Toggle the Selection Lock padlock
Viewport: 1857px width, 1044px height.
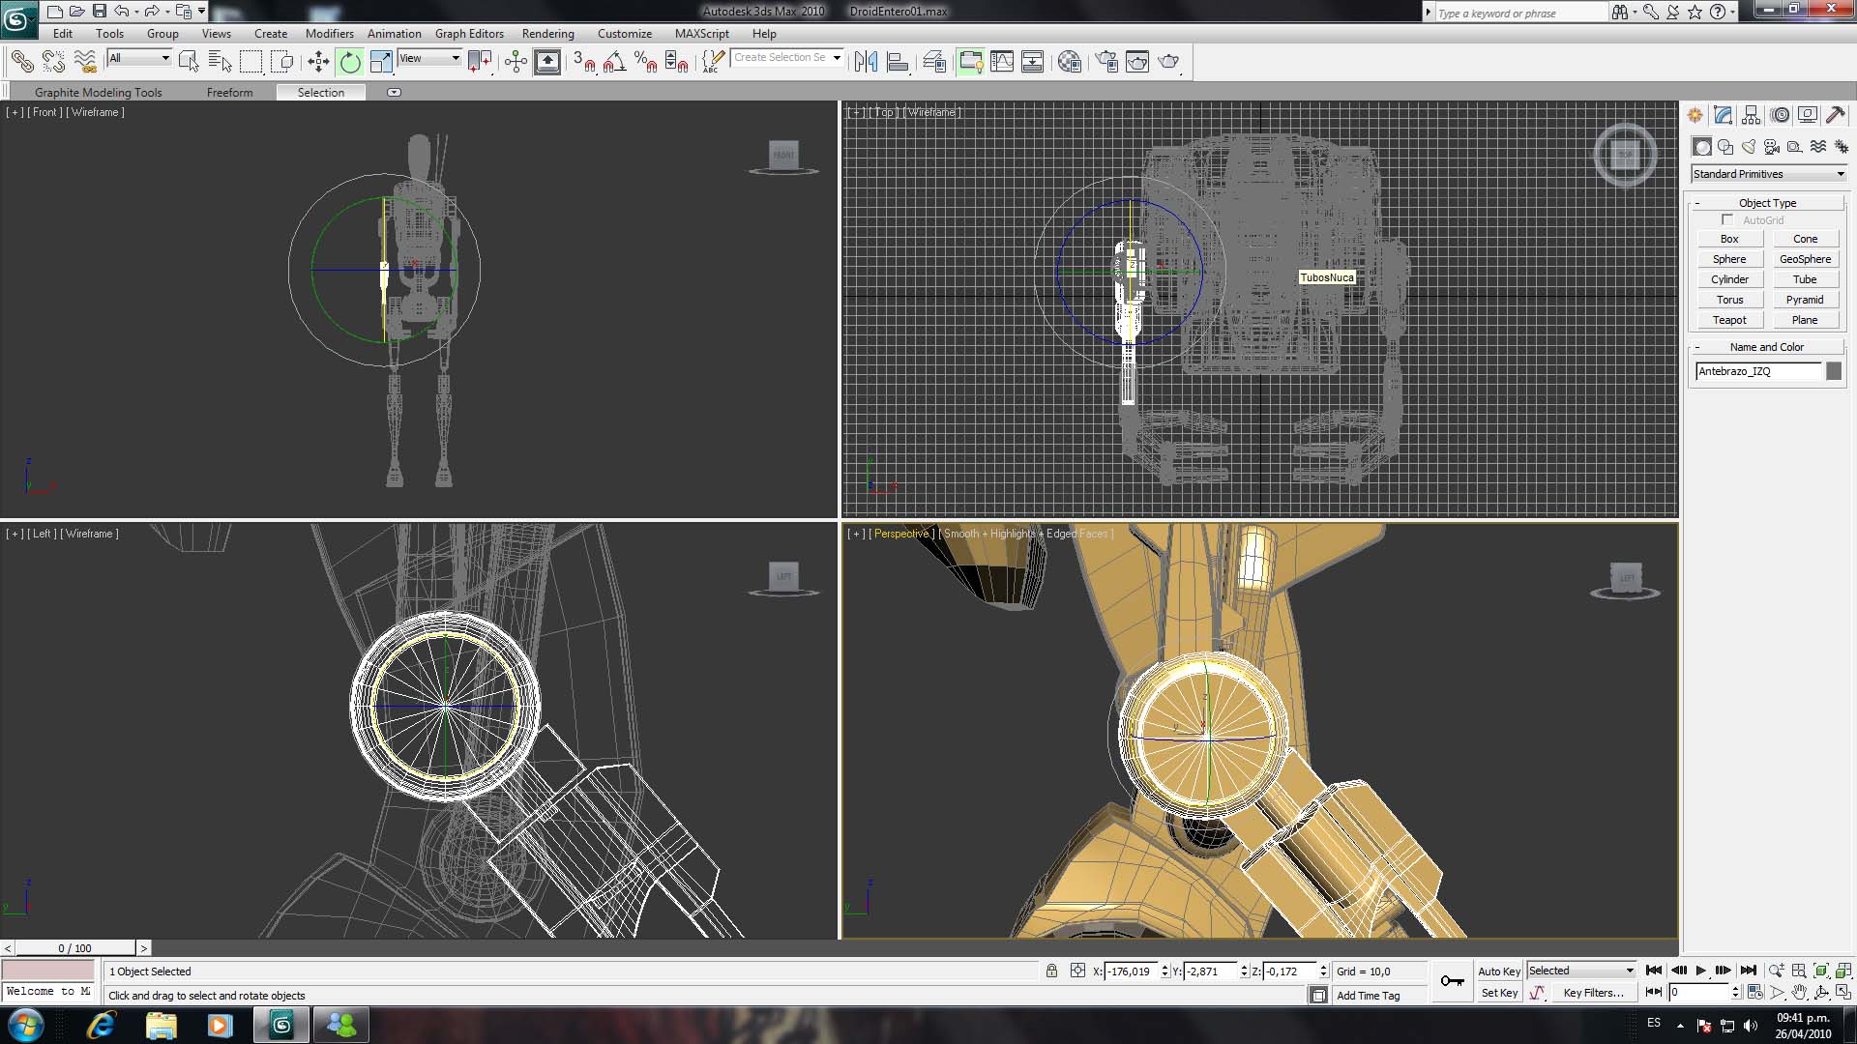point(1051,971)
